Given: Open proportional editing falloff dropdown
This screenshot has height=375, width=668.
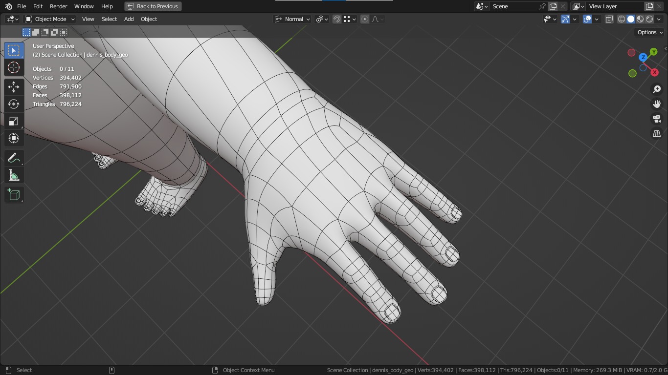Looking at the screenshot, I should (x=378, y=19).
